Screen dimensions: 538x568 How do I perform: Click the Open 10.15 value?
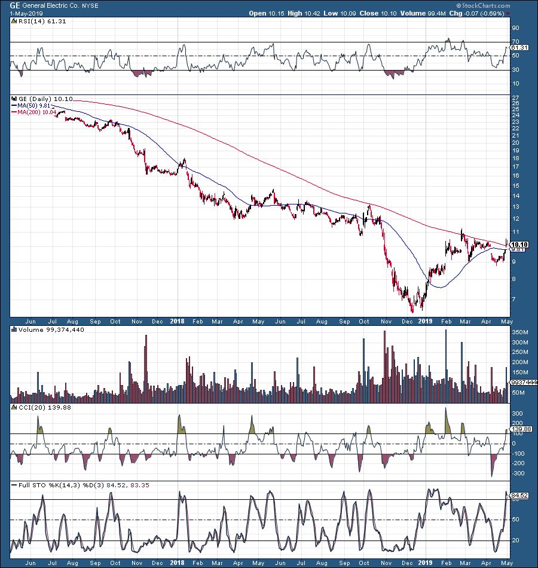coord(266,13)
